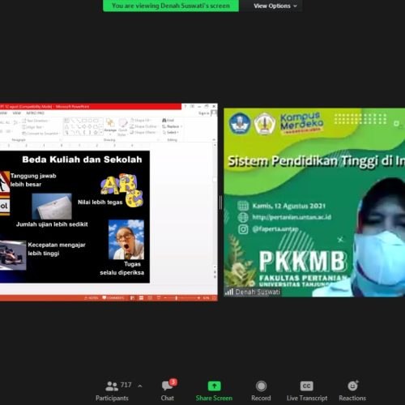Toggle Comments pane in PowerPoint status bar
The width and height of the screenshot is (405, 405).
[113, 298]
